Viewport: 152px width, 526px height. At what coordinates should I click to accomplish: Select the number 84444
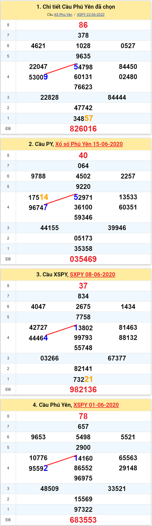(x=117, y=98)
